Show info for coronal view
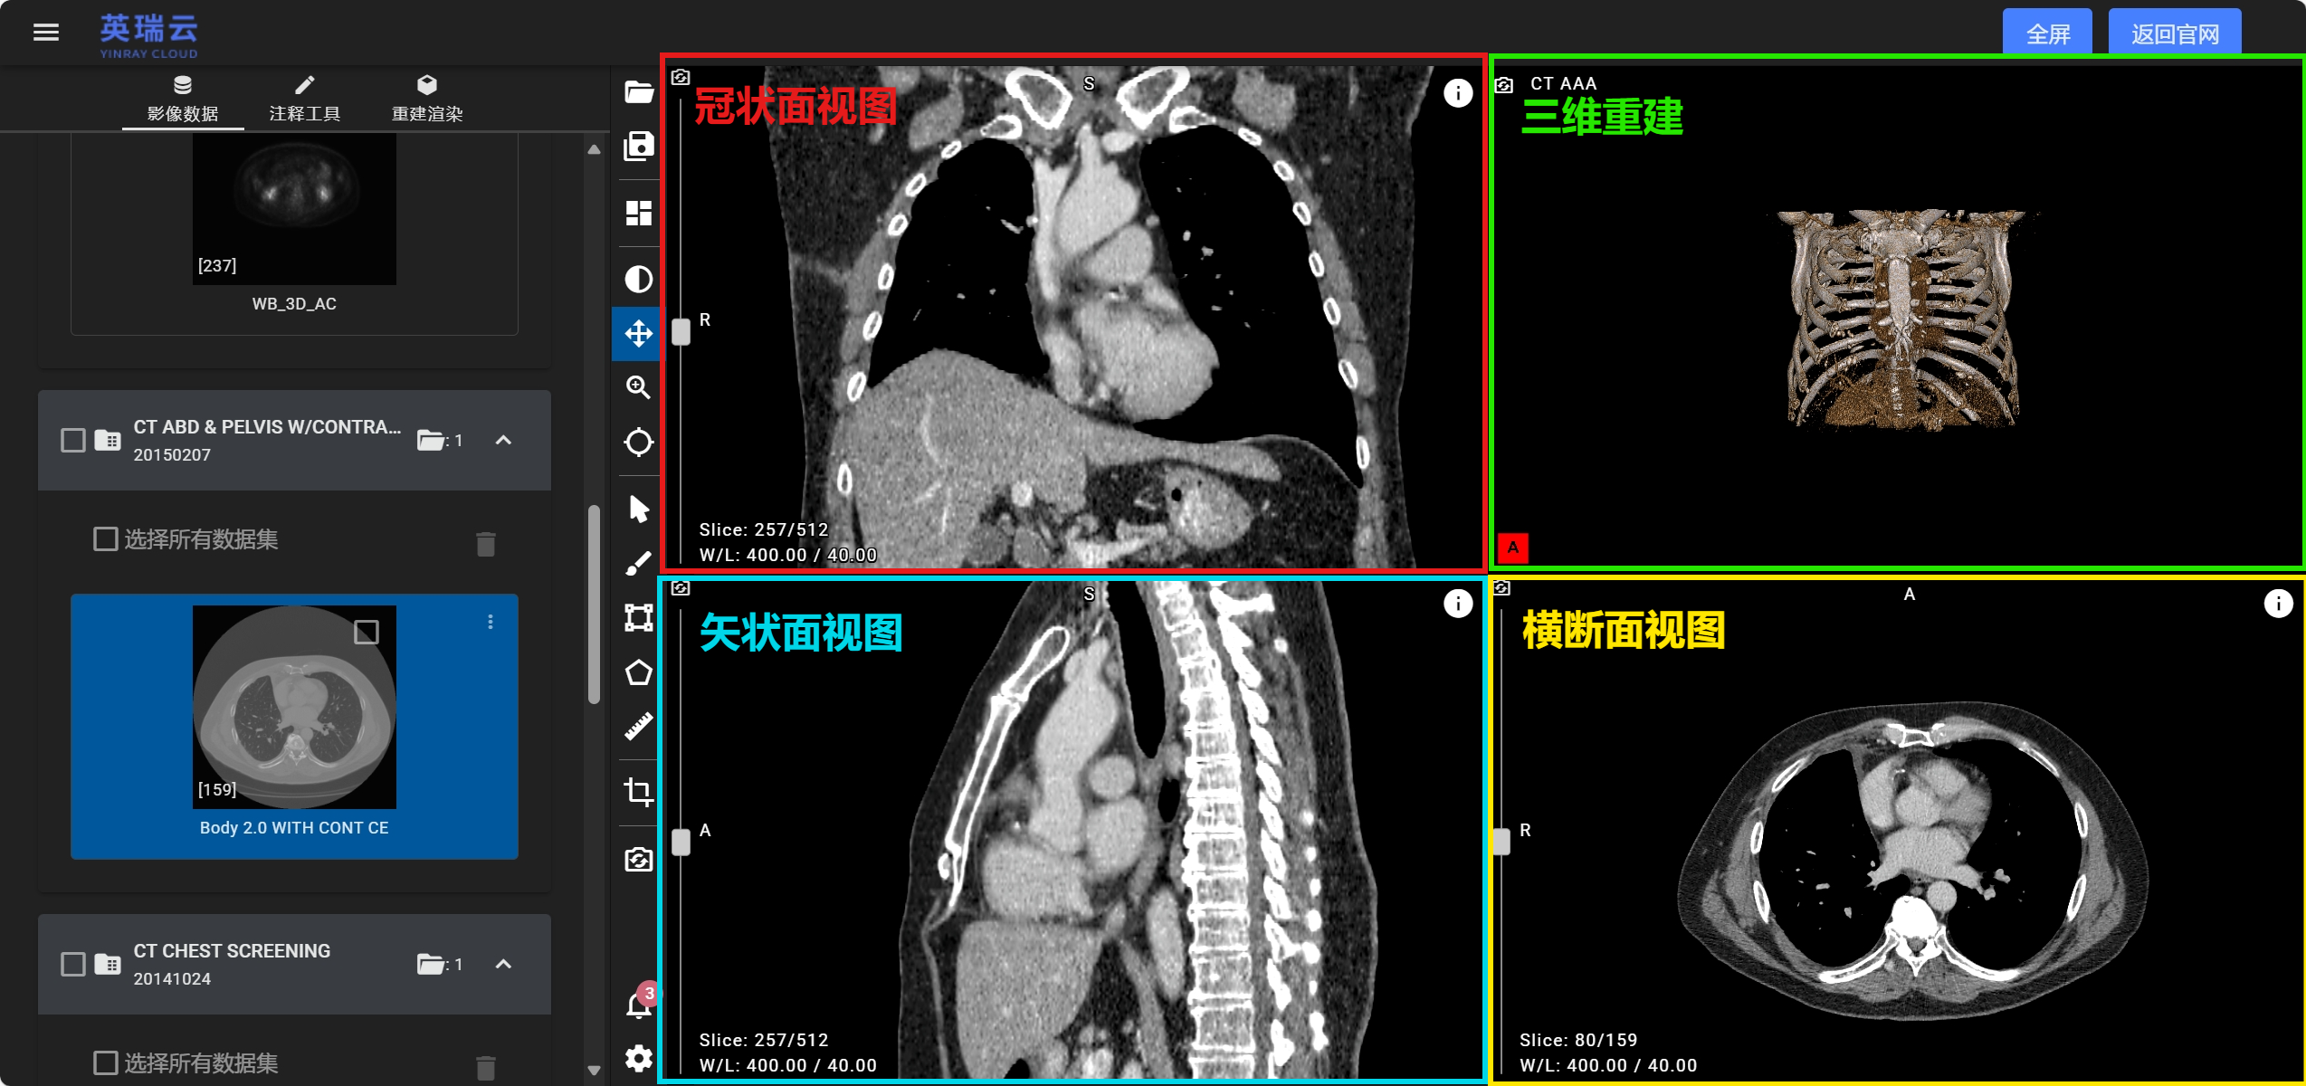 (x=1457, y=92)
